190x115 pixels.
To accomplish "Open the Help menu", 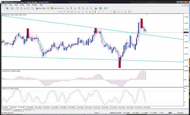I will [x=41, y=5].
